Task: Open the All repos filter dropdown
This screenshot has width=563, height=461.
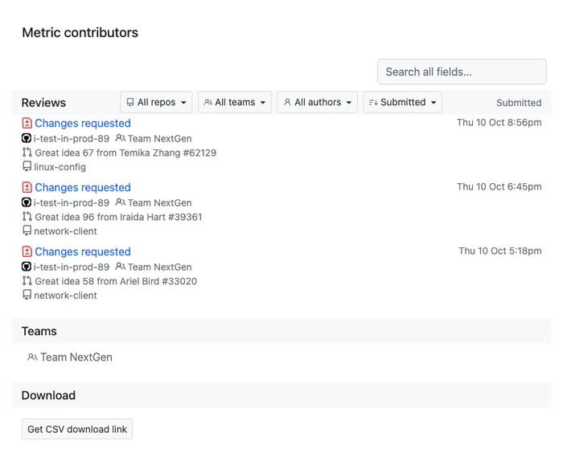Action: click(156, 102)
